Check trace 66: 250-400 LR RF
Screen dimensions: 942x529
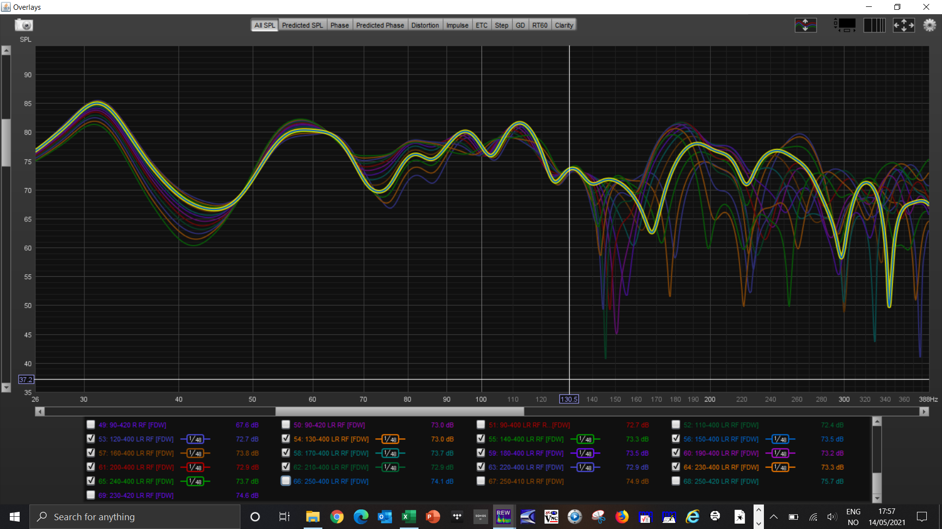coord(286,481)
